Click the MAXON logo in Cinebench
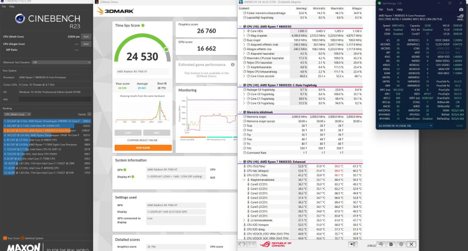This screenshot has width=468, height=251. 23,247
